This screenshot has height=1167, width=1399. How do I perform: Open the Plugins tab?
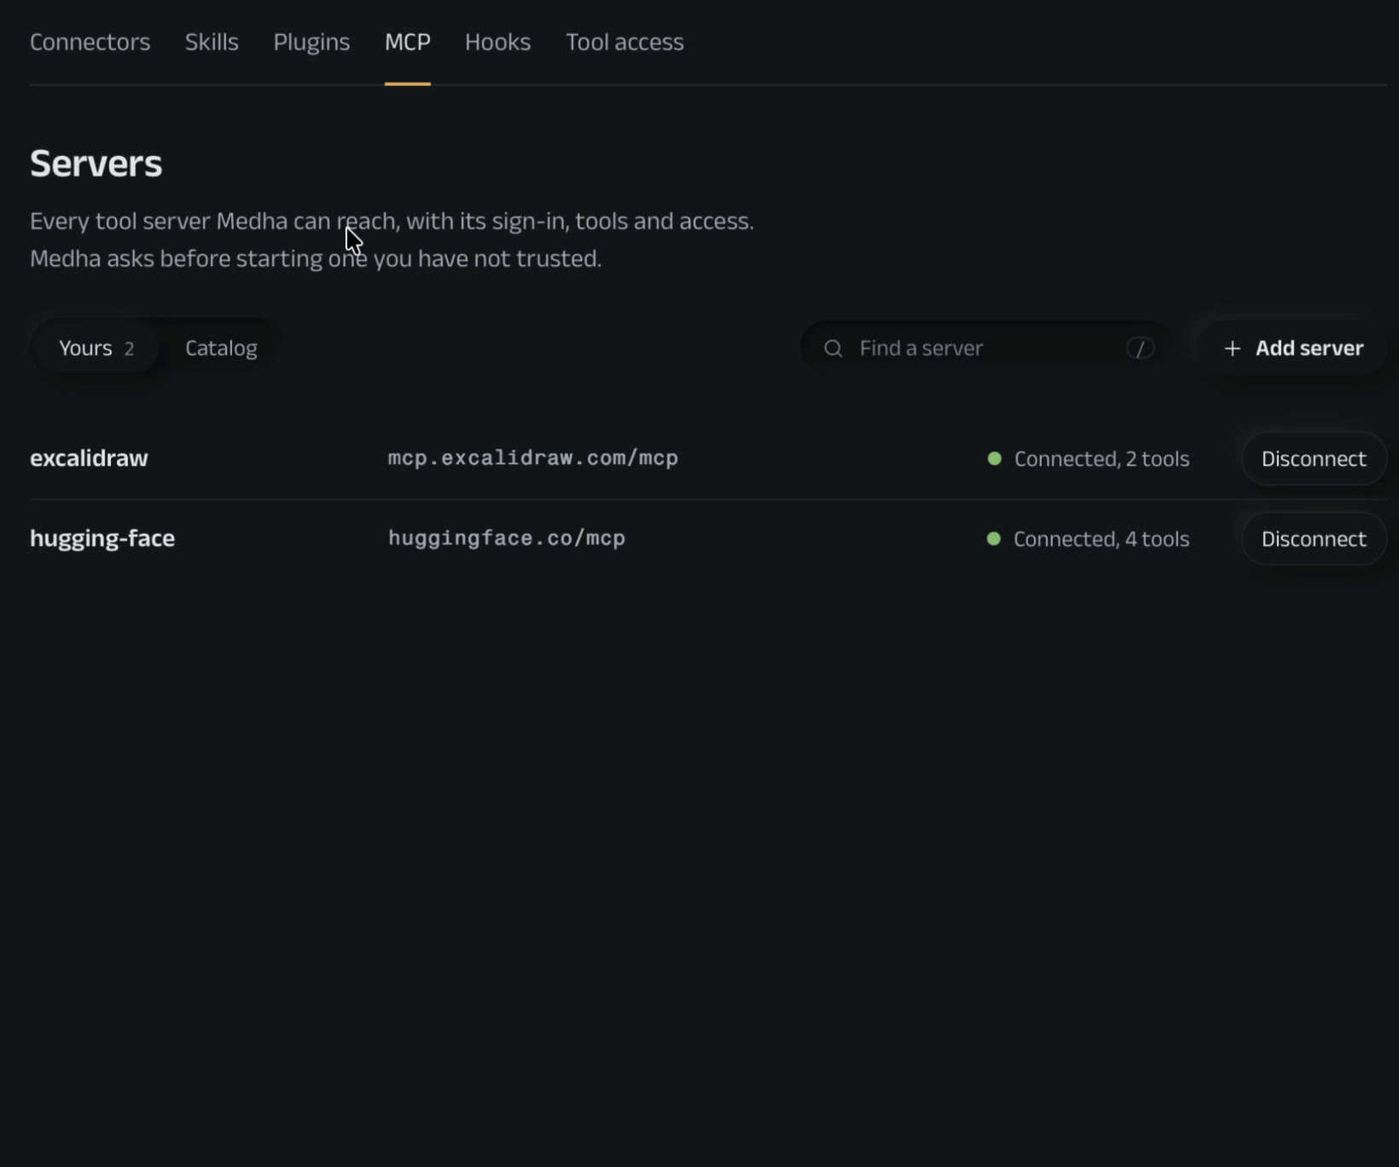[311, 42]
